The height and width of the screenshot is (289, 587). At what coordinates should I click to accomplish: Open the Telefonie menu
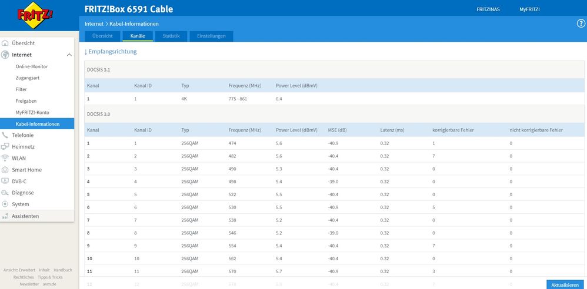(x=22, y=135)
